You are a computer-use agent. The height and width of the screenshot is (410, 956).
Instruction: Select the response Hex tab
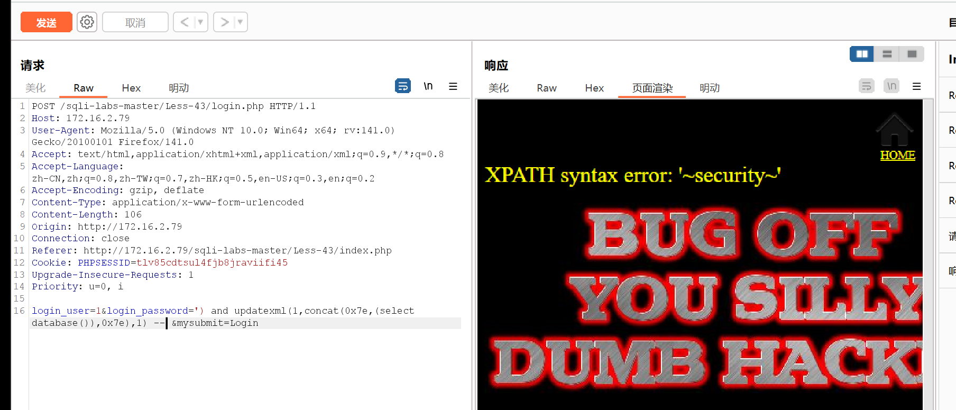[594, 88]
